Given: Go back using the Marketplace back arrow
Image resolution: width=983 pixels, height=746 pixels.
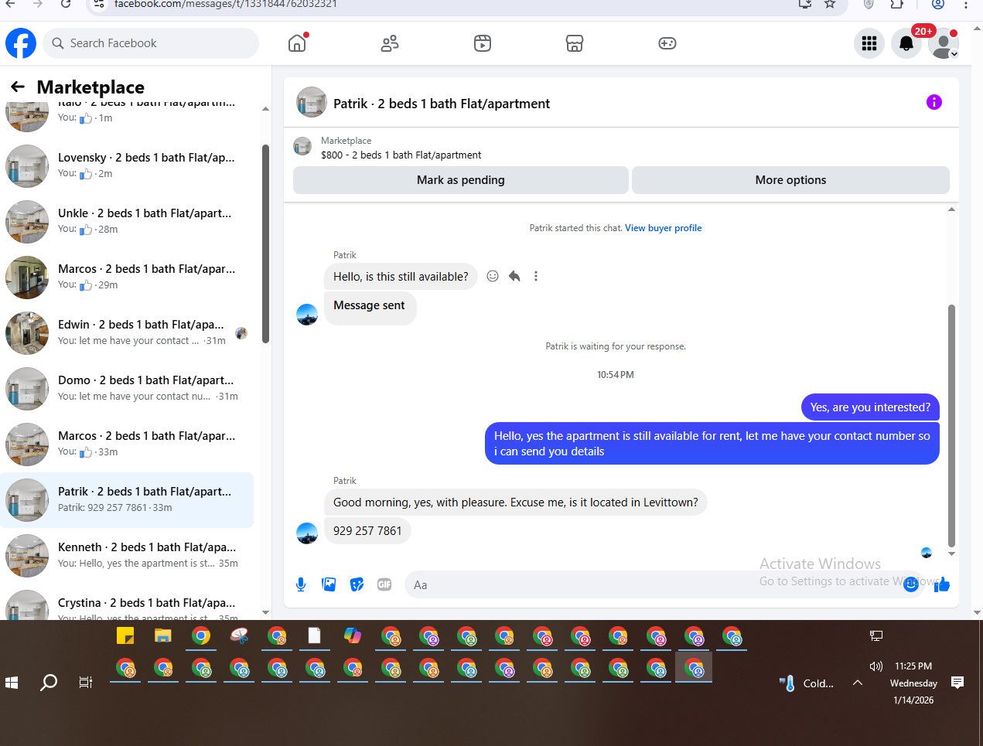Looking at the screenshot, I should [x=18, y=87].
